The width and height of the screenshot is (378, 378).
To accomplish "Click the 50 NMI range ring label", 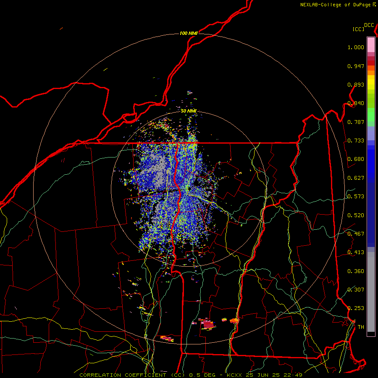I will tap(189, 111).
